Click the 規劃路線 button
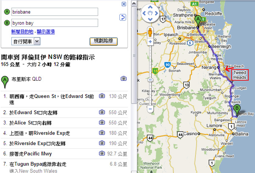255x173 pixels. click(103, 41)
